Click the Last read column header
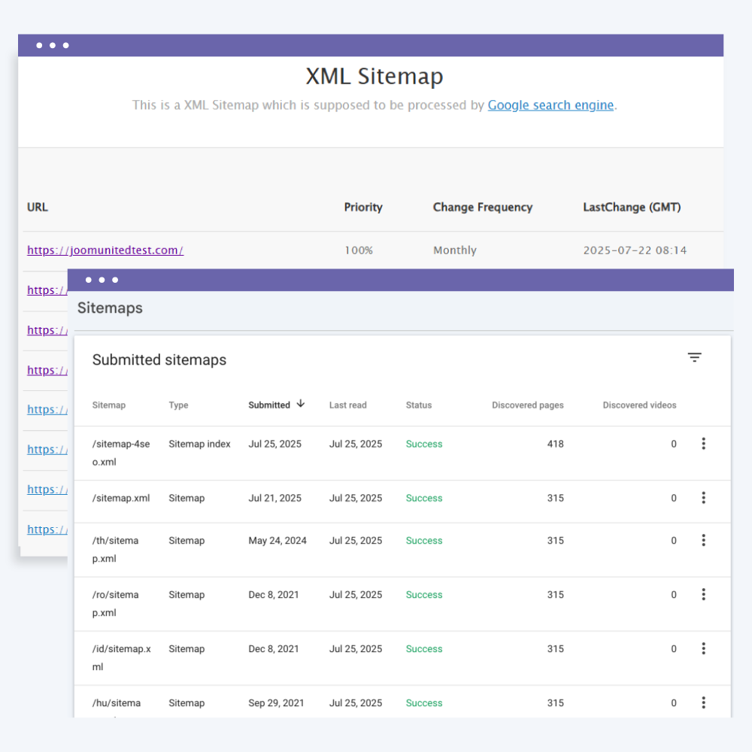Image resolution: width=752 pixels, height=752 pixels. point(347,404)
